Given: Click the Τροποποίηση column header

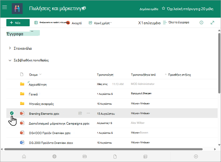Looking at the screenshot, I should click(105, 75).
